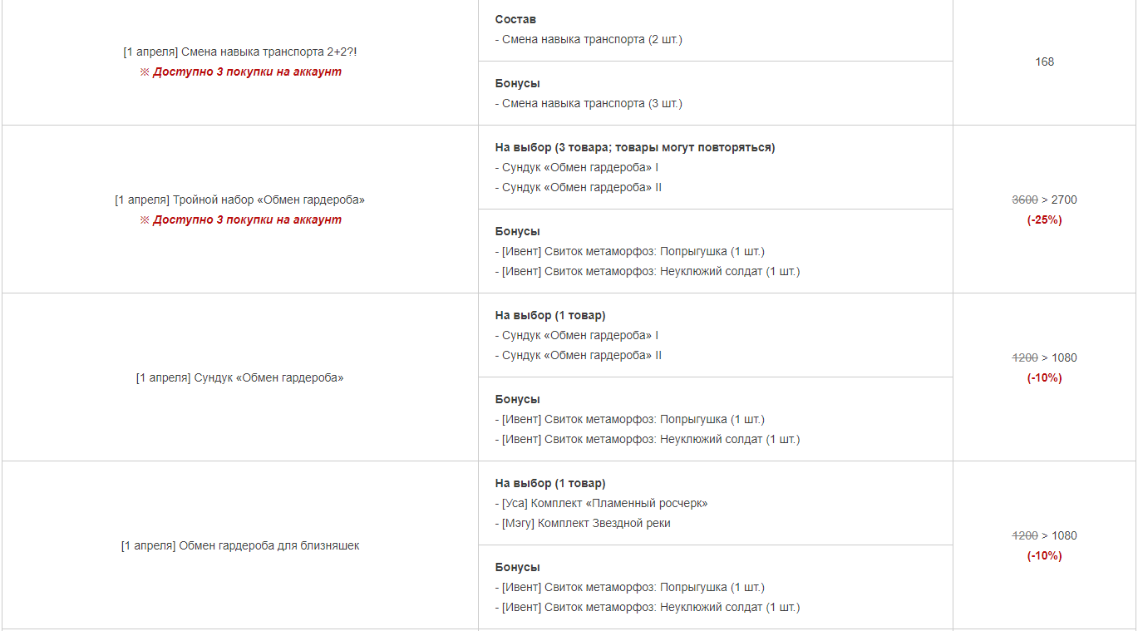1138x631 pixels.
Task: Click the '[1 апреля] Смена навыка транспорта 2+2?!' title
Action: click(x=240, y=52)
